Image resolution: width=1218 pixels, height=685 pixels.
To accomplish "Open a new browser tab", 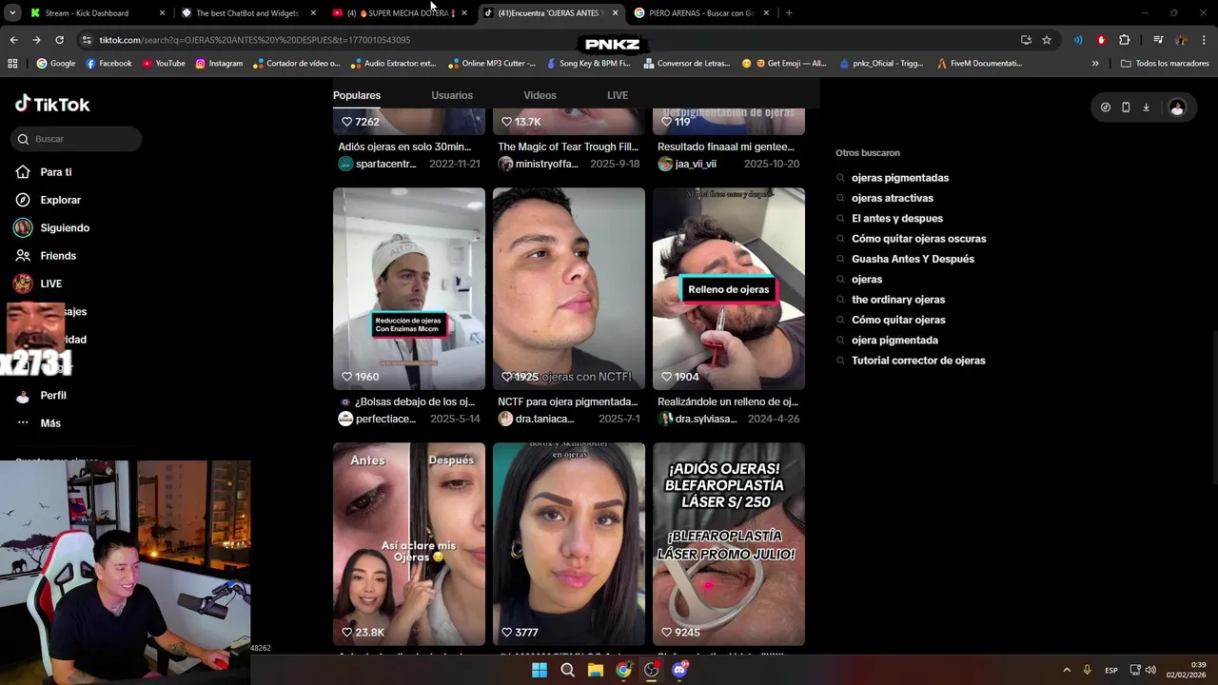I will [789, 13].
